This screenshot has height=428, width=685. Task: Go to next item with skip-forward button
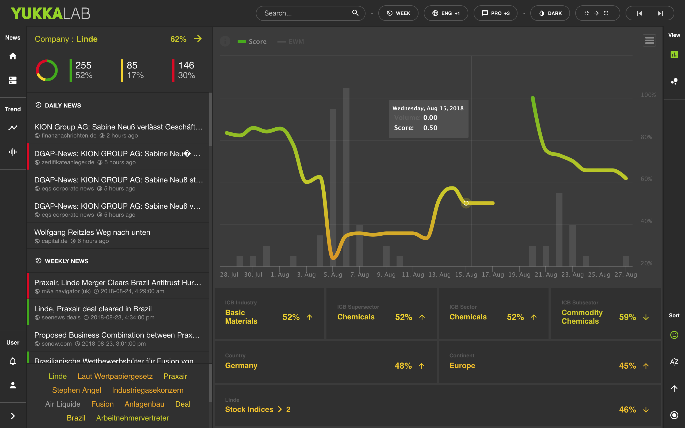tap(661, 13)
